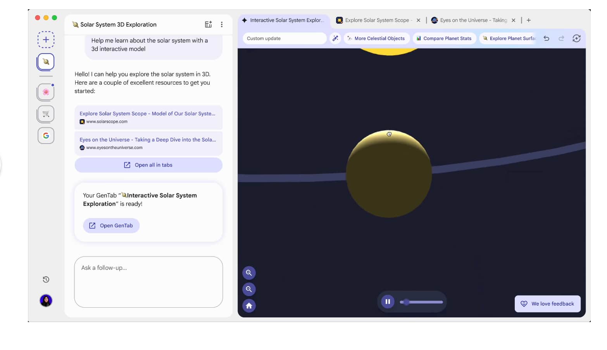Click the Open GenTab button

(x=111, y=225)
